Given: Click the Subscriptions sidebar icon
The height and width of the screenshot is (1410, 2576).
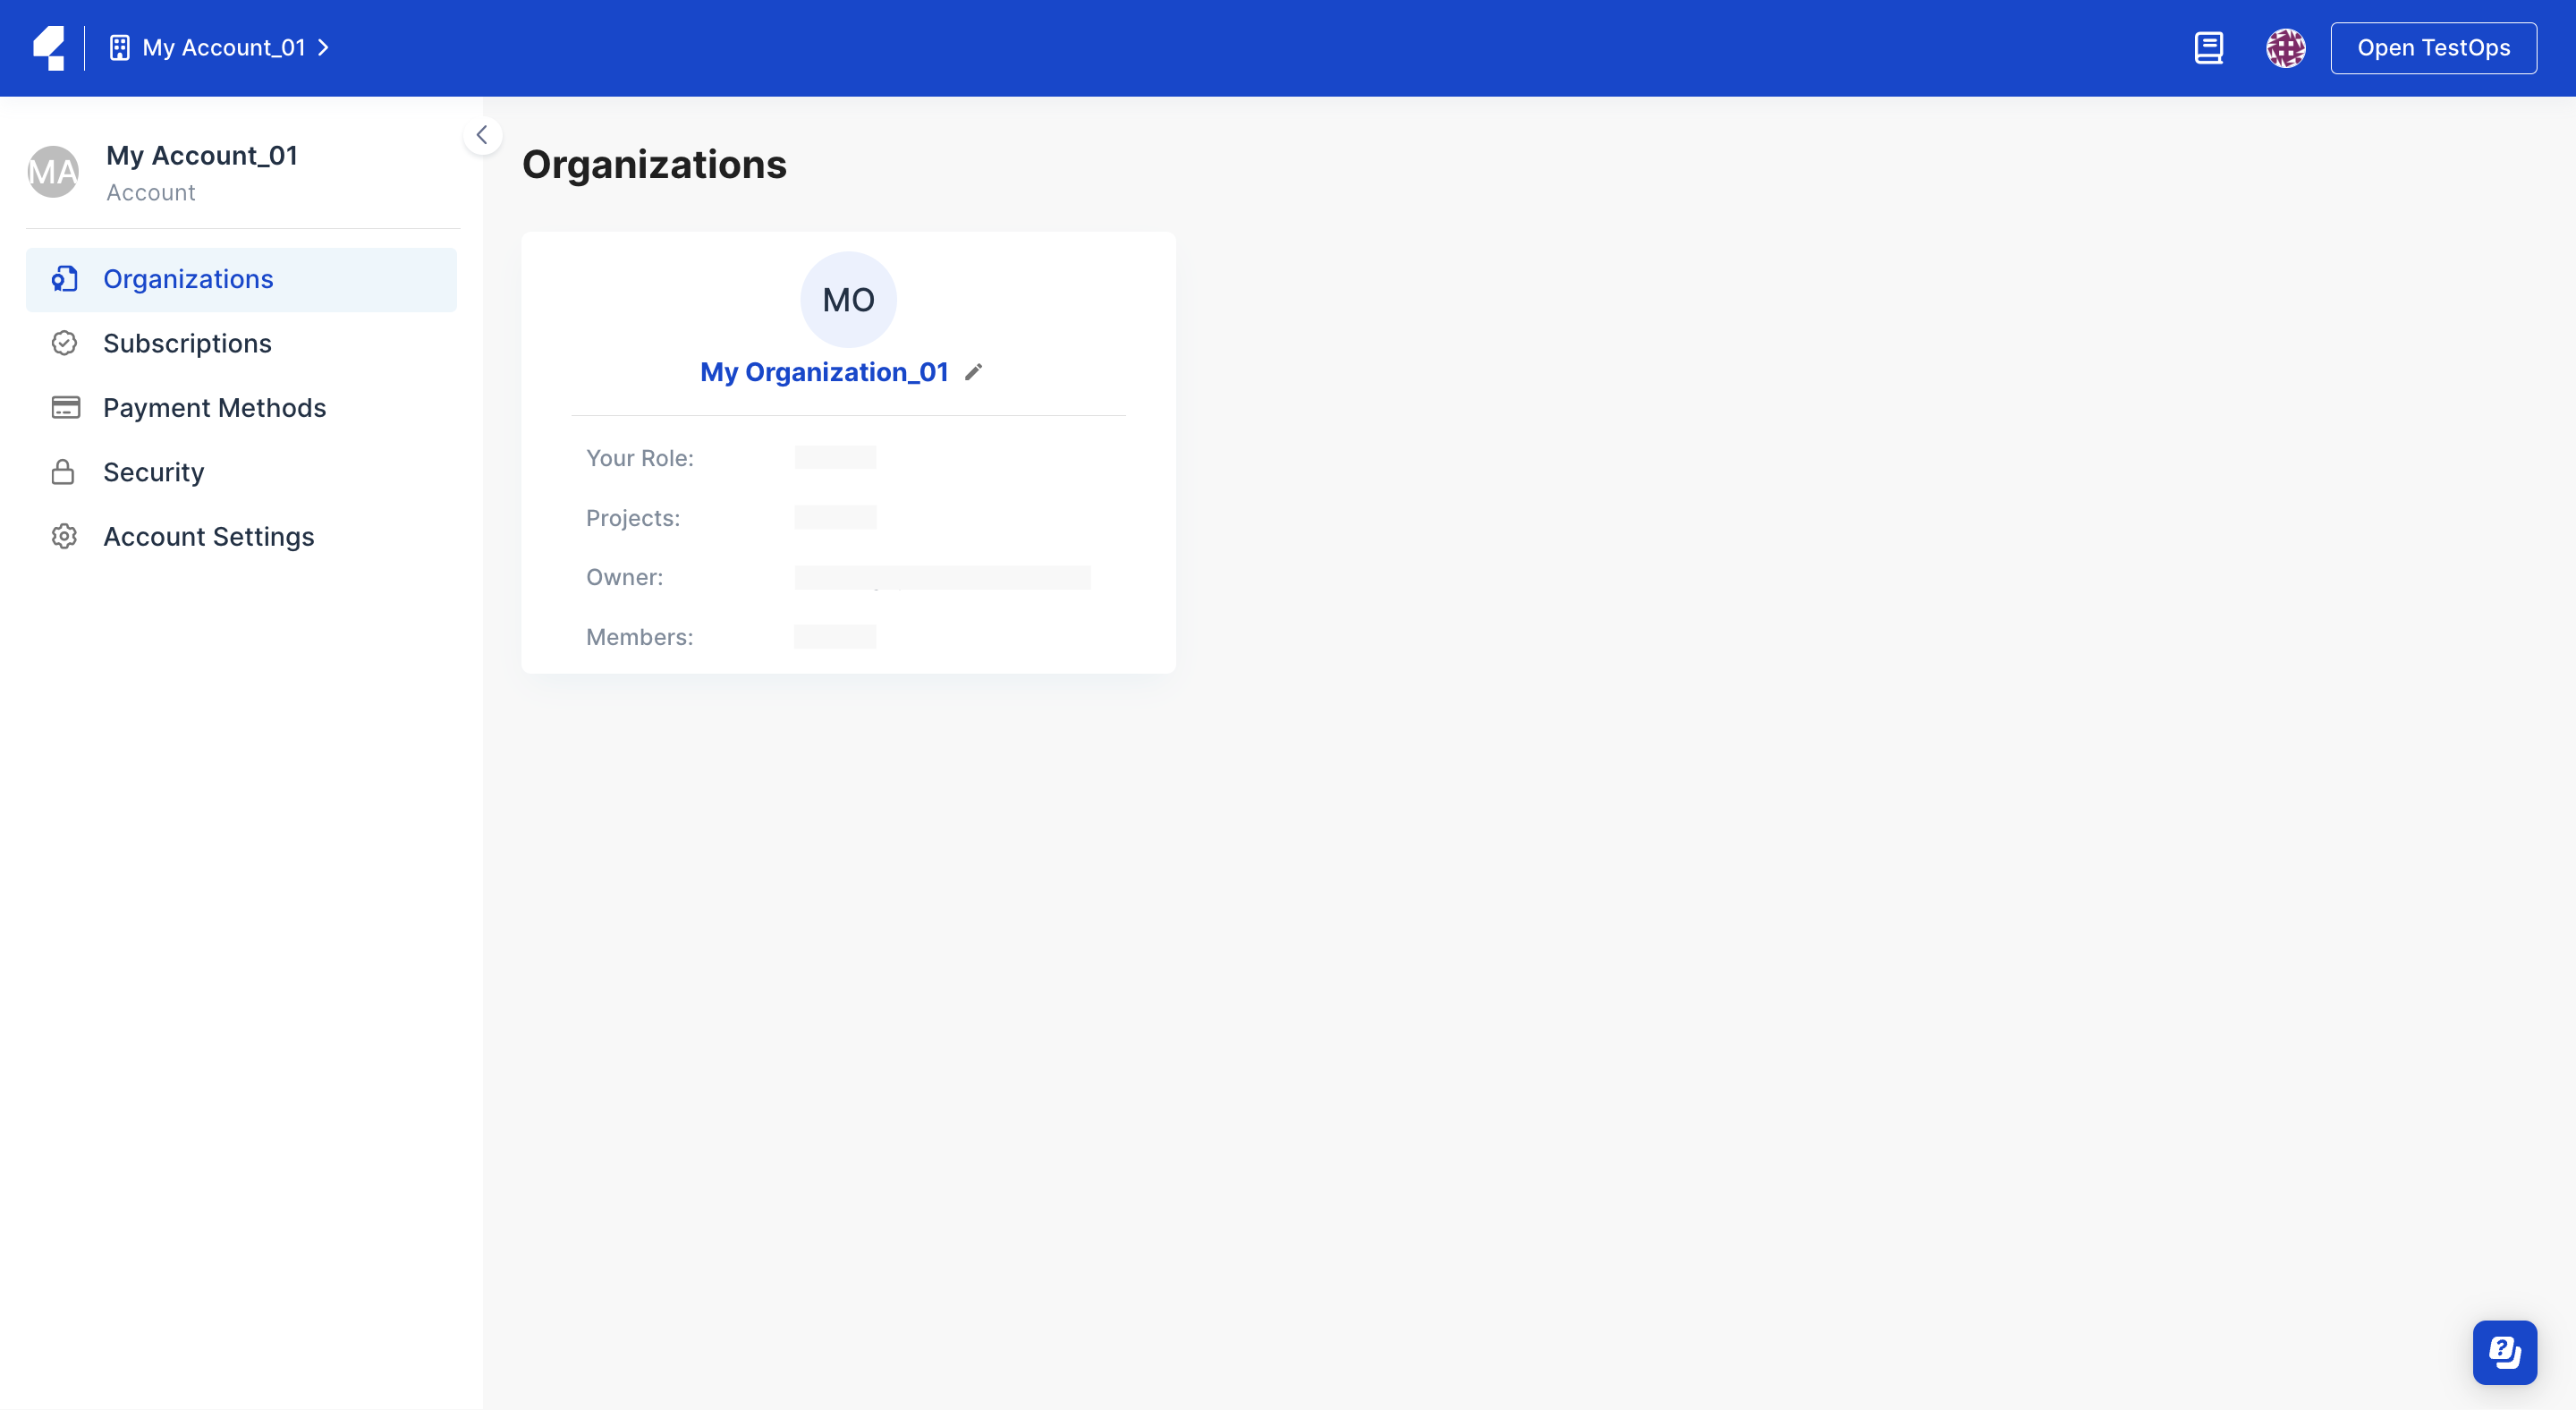Looking at the screenshot, I should (x=63, y=344).
